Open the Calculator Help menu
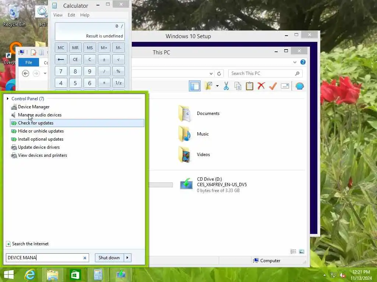Image resolution: width=377 pixels, height=282 pixels. (85, 15)
